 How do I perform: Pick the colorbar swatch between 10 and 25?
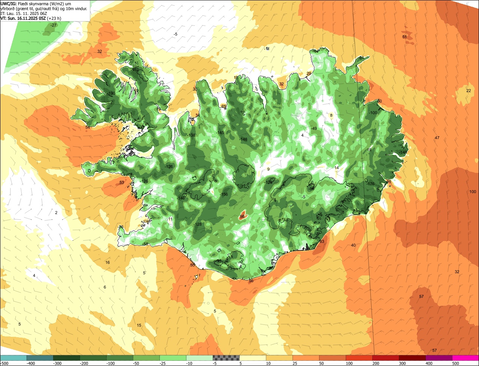[x=279, y=358]
